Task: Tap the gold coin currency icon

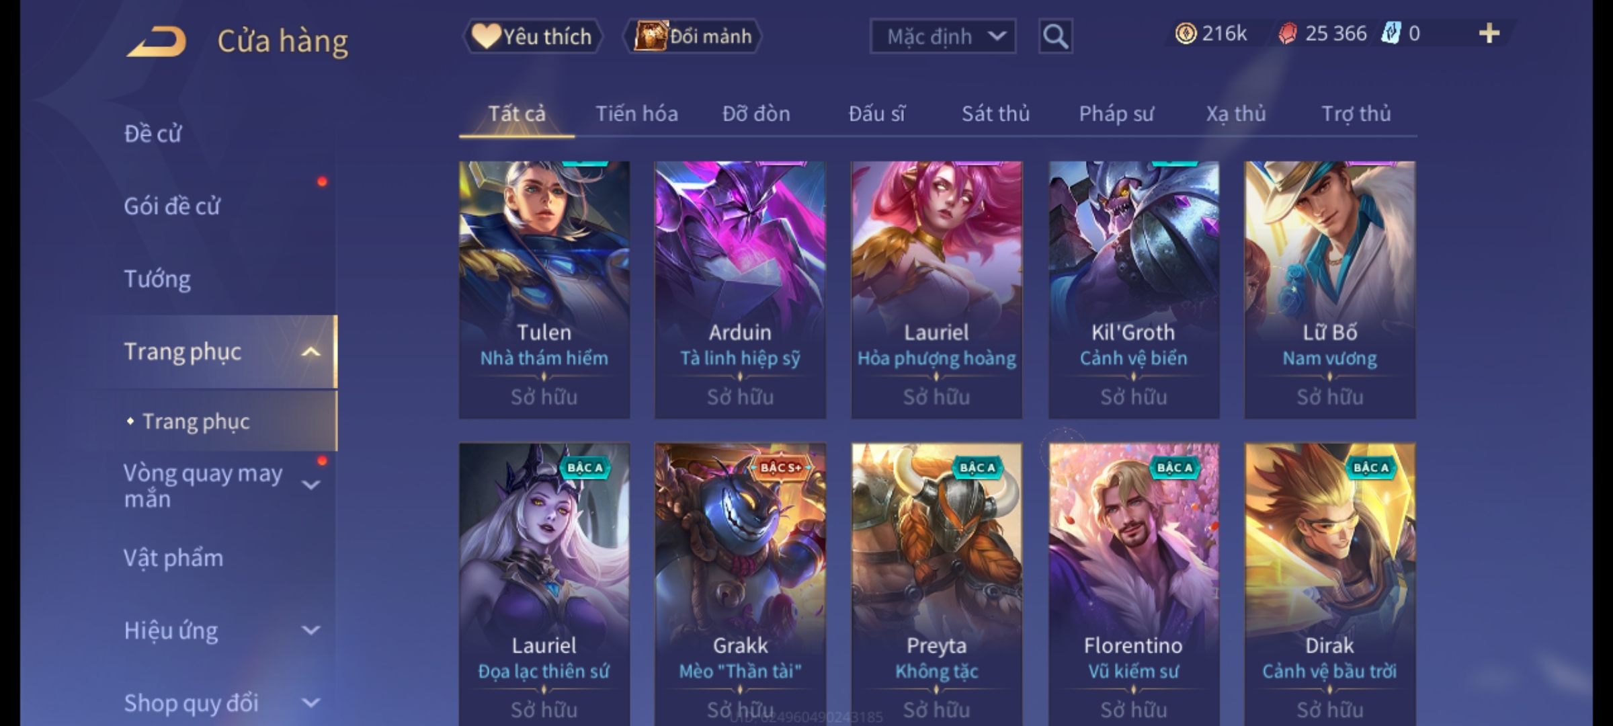Action: click(x=1186, y=34)
